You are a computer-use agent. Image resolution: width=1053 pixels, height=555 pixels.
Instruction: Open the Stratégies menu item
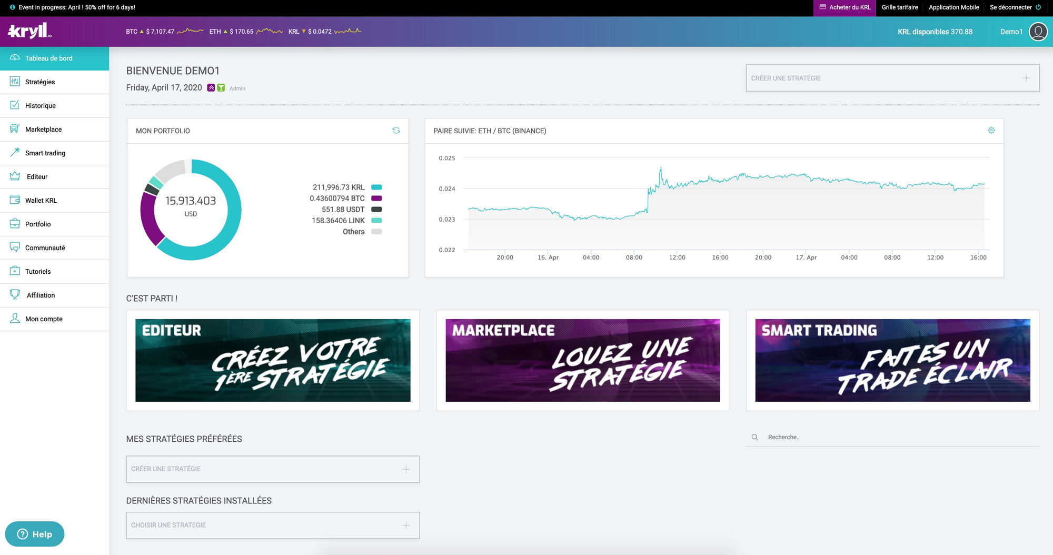tap(55, 82)
